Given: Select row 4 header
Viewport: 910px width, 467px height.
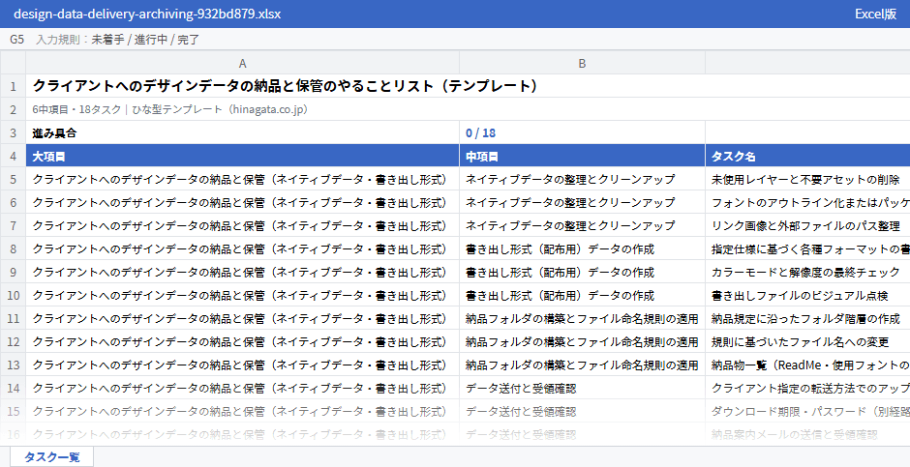Looking at the screenshot, I should pyautogui.click(x=13, y=156).
